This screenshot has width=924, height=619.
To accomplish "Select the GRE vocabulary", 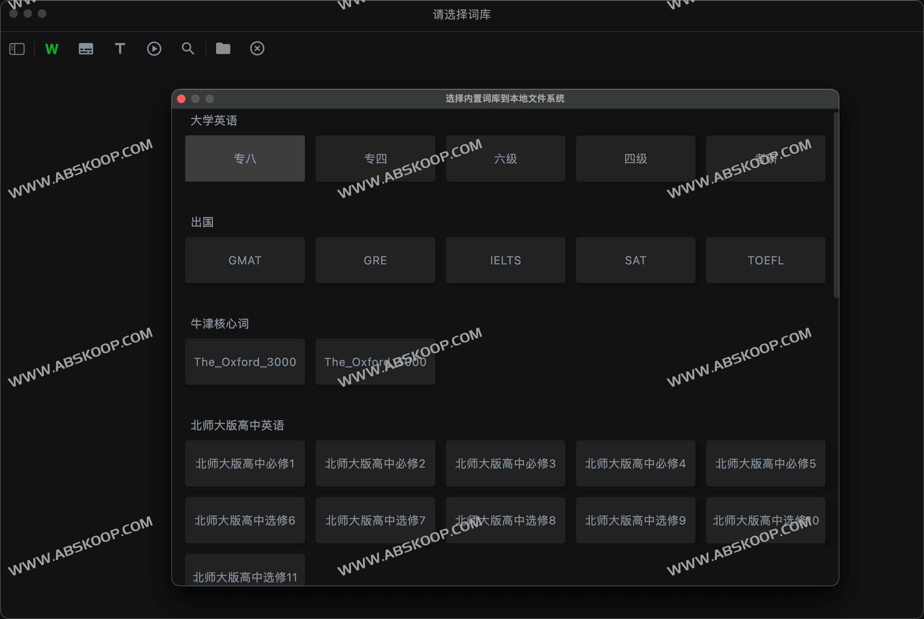I will pos(375,260).
